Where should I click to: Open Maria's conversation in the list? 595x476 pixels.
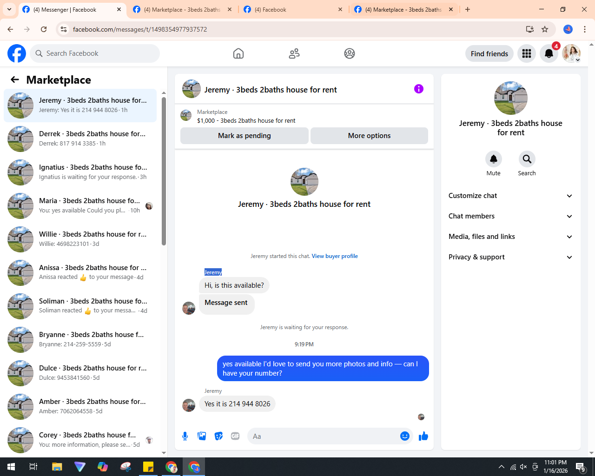(x=80, y=206)
